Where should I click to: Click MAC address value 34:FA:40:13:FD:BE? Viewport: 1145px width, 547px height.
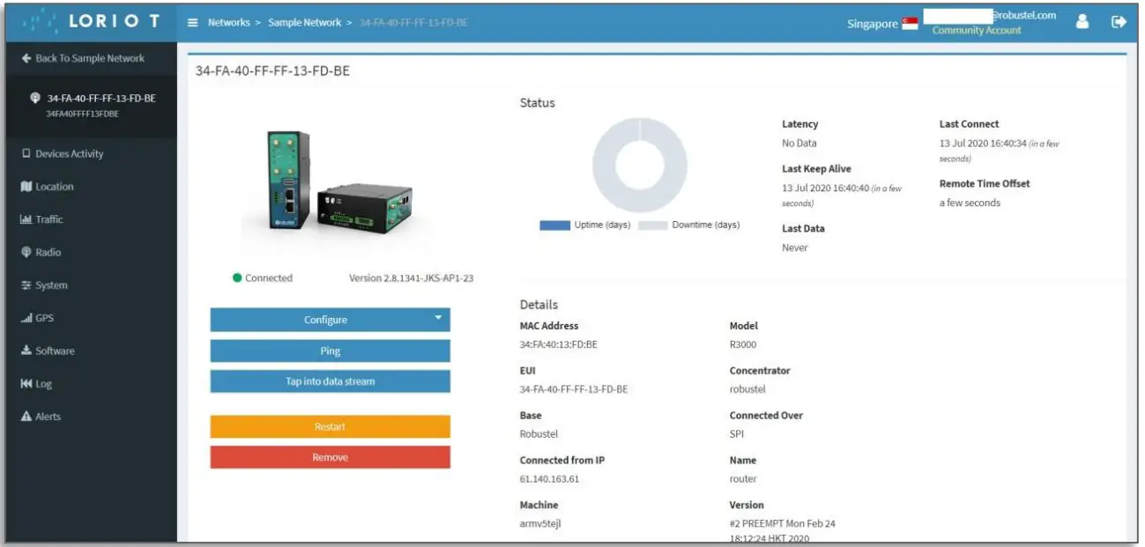559,345
